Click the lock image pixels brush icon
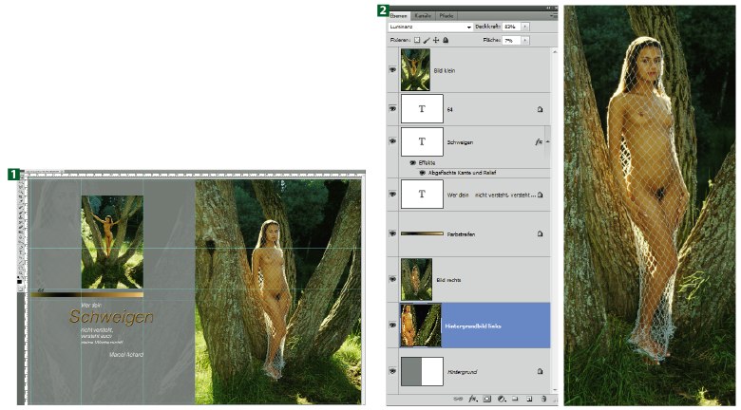Image resolution: width=741 pixels, height=410 pixels. pyautogui.click(x=426, y=41)
